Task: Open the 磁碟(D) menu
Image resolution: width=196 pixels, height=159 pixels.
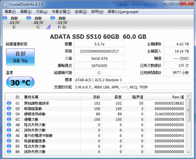Action: [81, 12]
